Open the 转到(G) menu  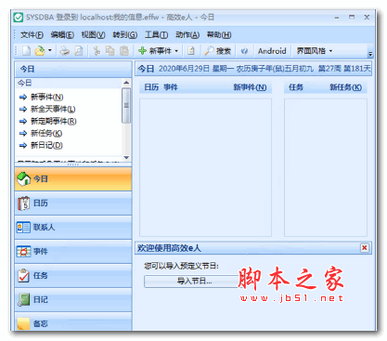click(x=125, y=35)
